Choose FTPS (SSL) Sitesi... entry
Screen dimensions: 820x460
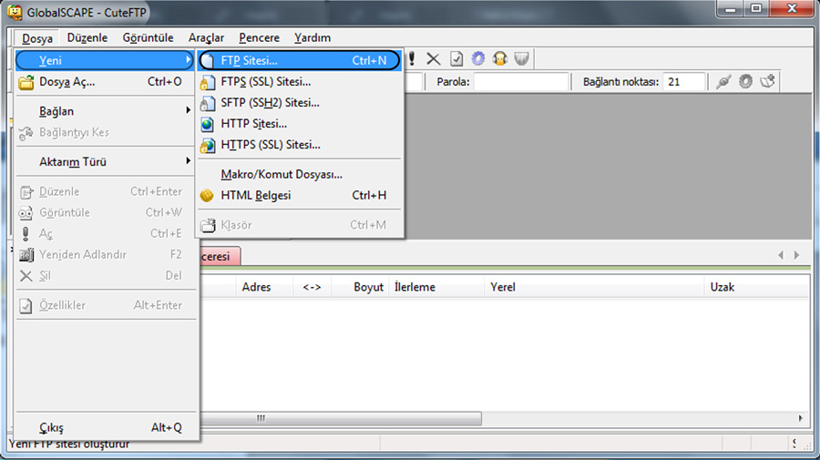299,82
